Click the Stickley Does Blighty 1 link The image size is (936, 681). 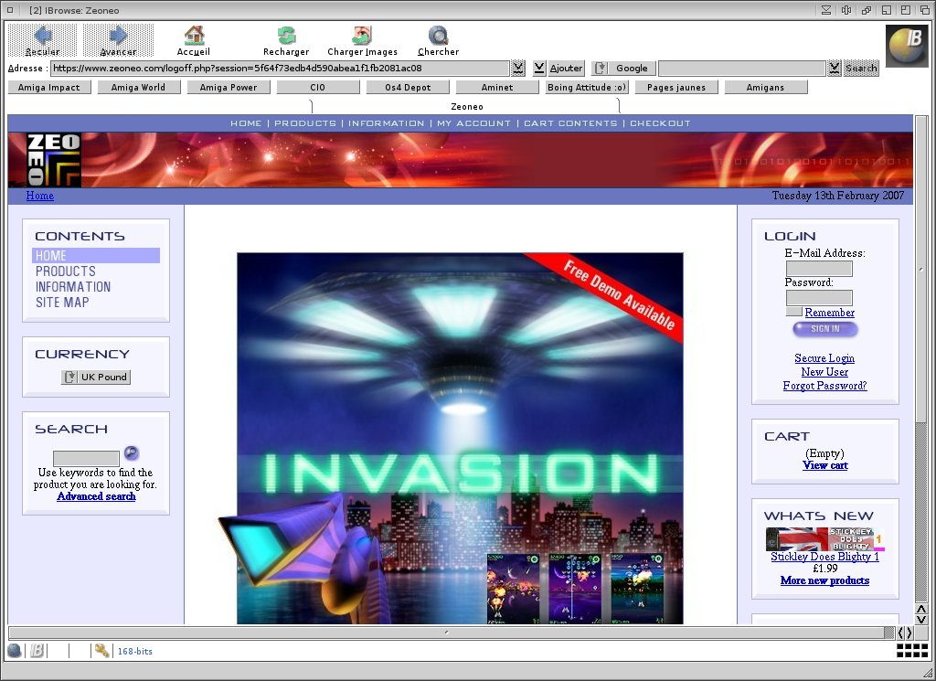[825, 557]
